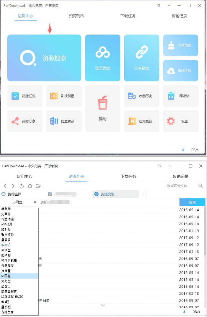The image size is (207, 317).
Task: Click the results list vertical scrollbar
Action: click(205, 231)
